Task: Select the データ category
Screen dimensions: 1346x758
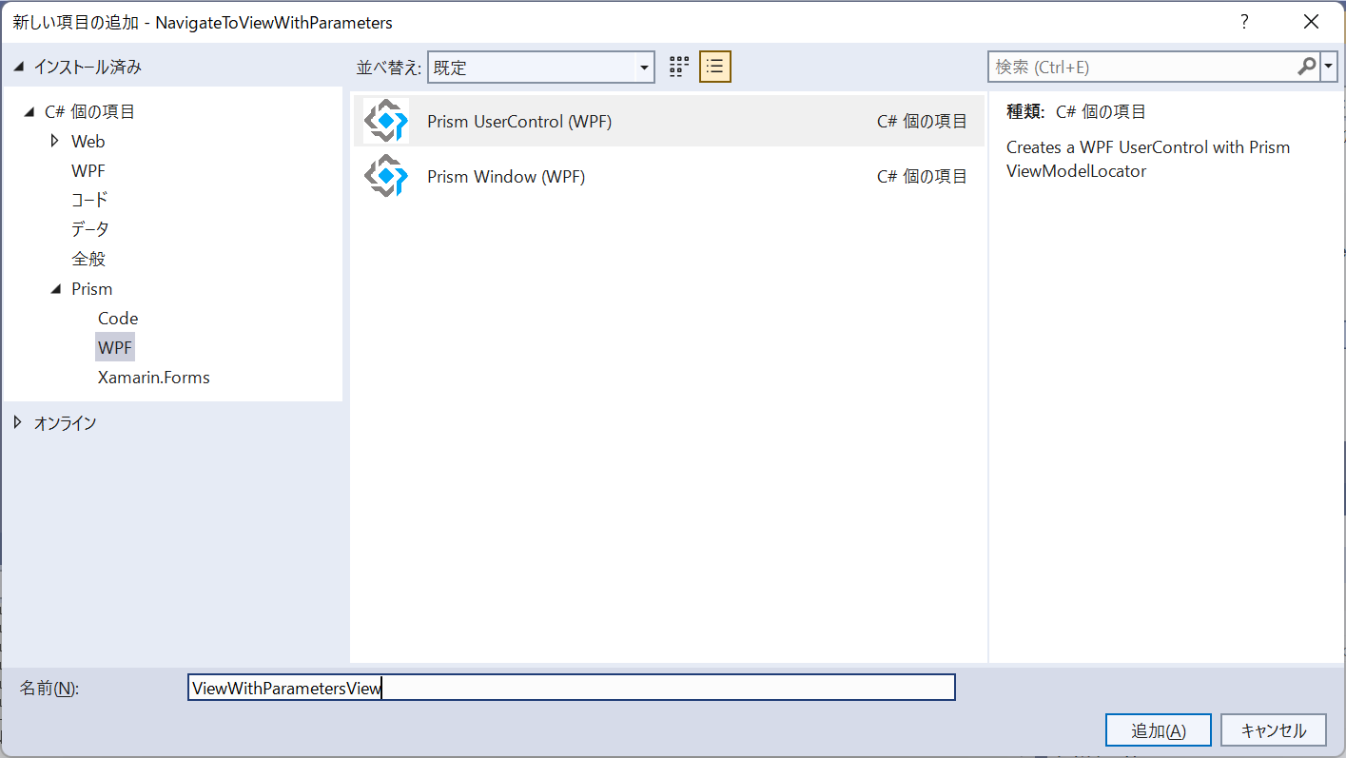Action: (x=89, y=229)
